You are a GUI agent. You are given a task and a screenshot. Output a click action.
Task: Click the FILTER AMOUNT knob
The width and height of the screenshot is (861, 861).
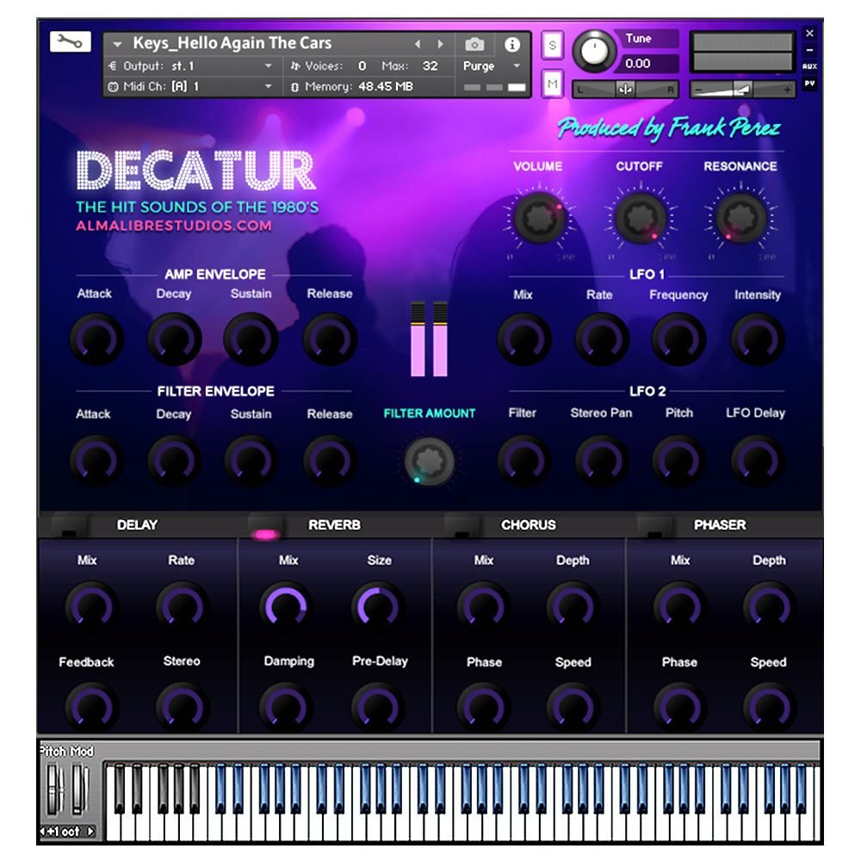[x=430, y=461]
